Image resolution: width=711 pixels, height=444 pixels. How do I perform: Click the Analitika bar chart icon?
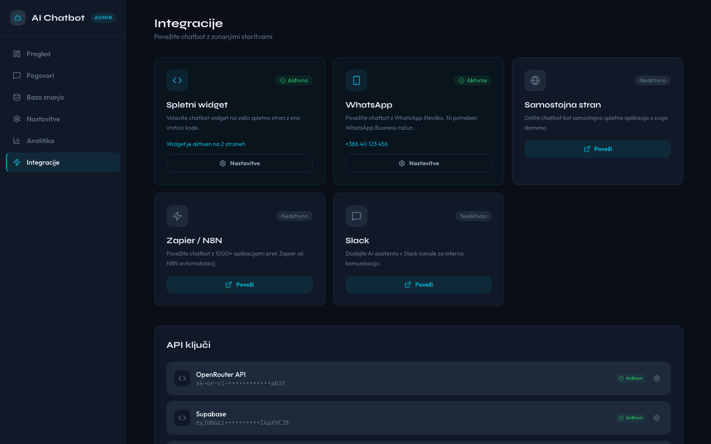[x=17, y=141]
